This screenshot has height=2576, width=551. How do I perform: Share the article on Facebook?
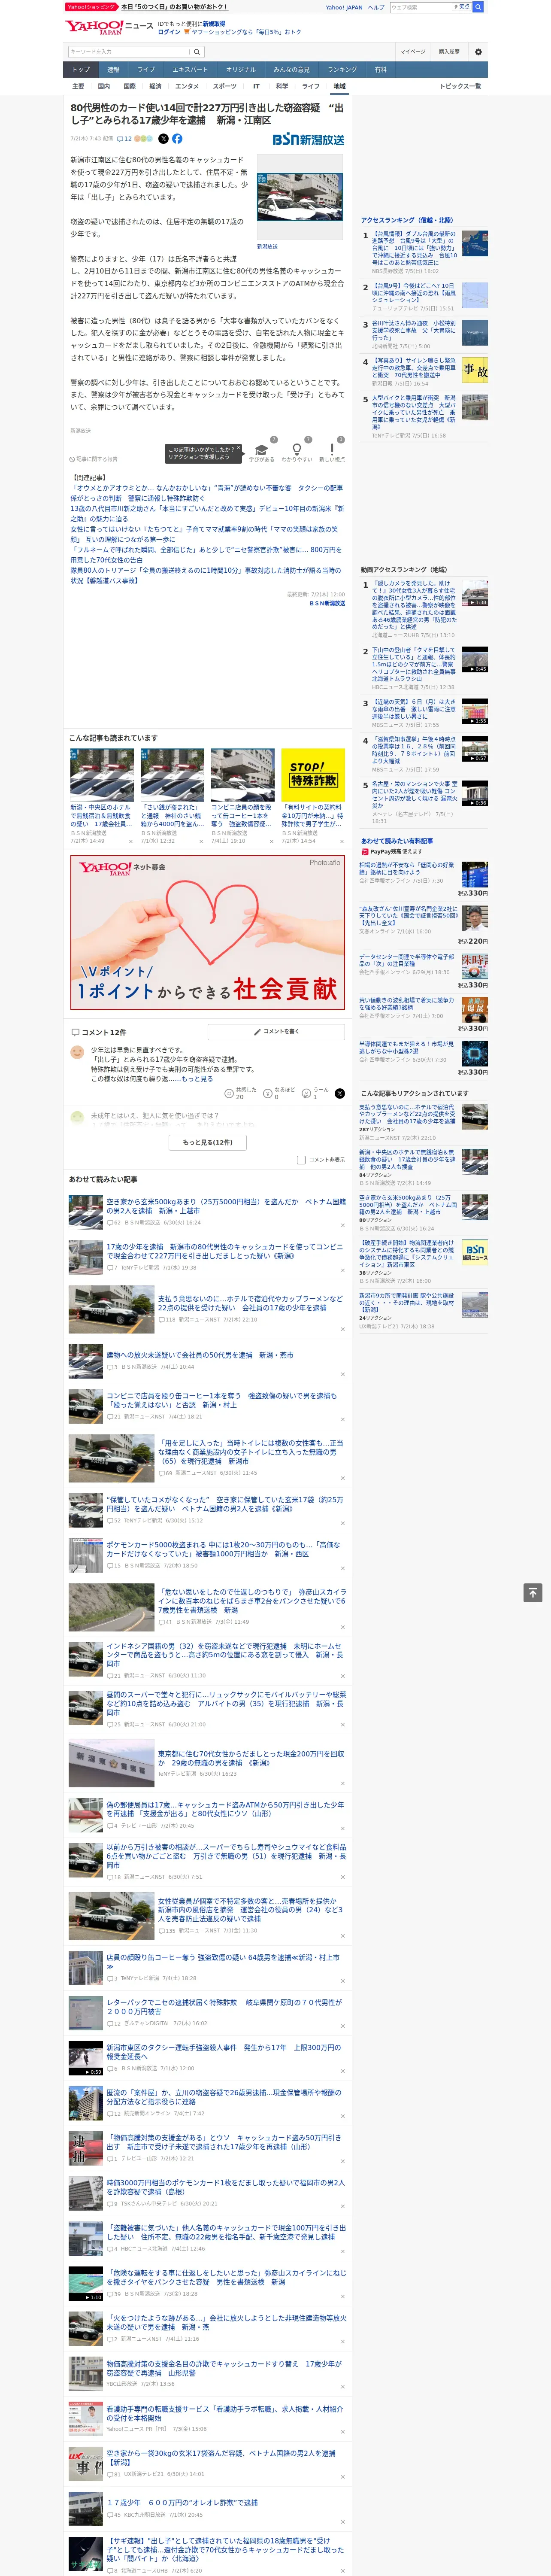[177, 139]
